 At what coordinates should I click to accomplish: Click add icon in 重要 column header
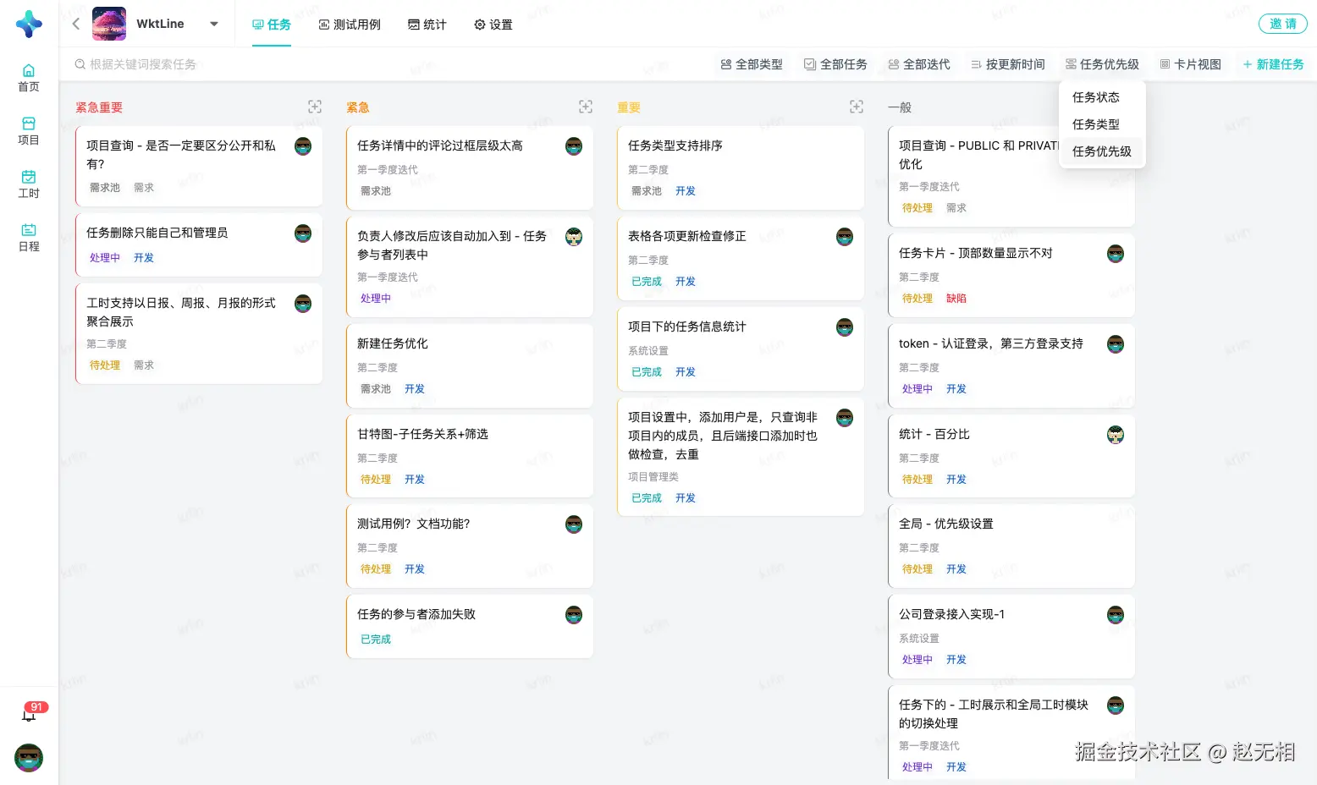[x=857, y=107]
